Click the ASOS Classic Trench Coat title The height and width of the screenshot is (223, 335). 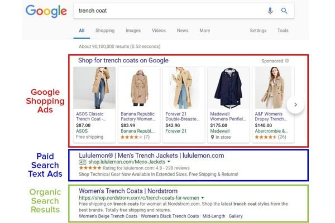91,117
